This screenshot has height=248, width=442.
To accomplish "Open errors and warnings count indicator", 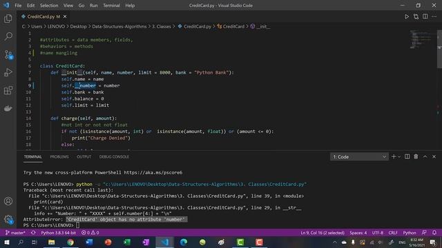I will (90, 233).
